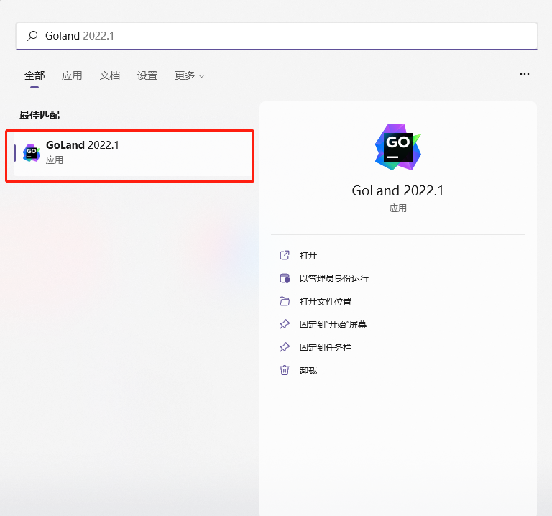Click into the search box containing Goland
Image resolution: width=552 pixels, height=516 pixels.
pyautogui.click(x=276, y=36)
